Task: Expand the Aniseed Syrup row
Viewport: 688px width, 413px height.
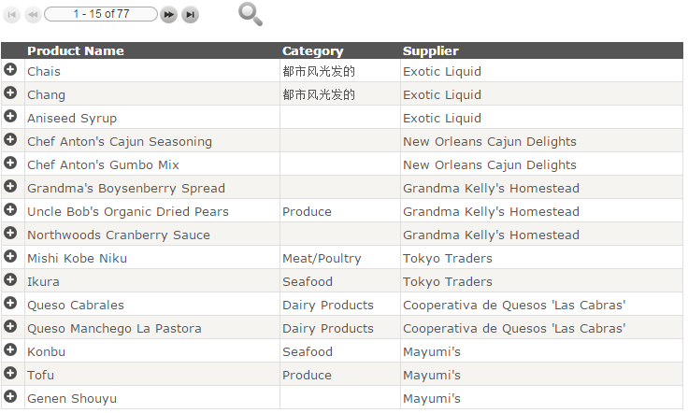Action: point(10,117)
